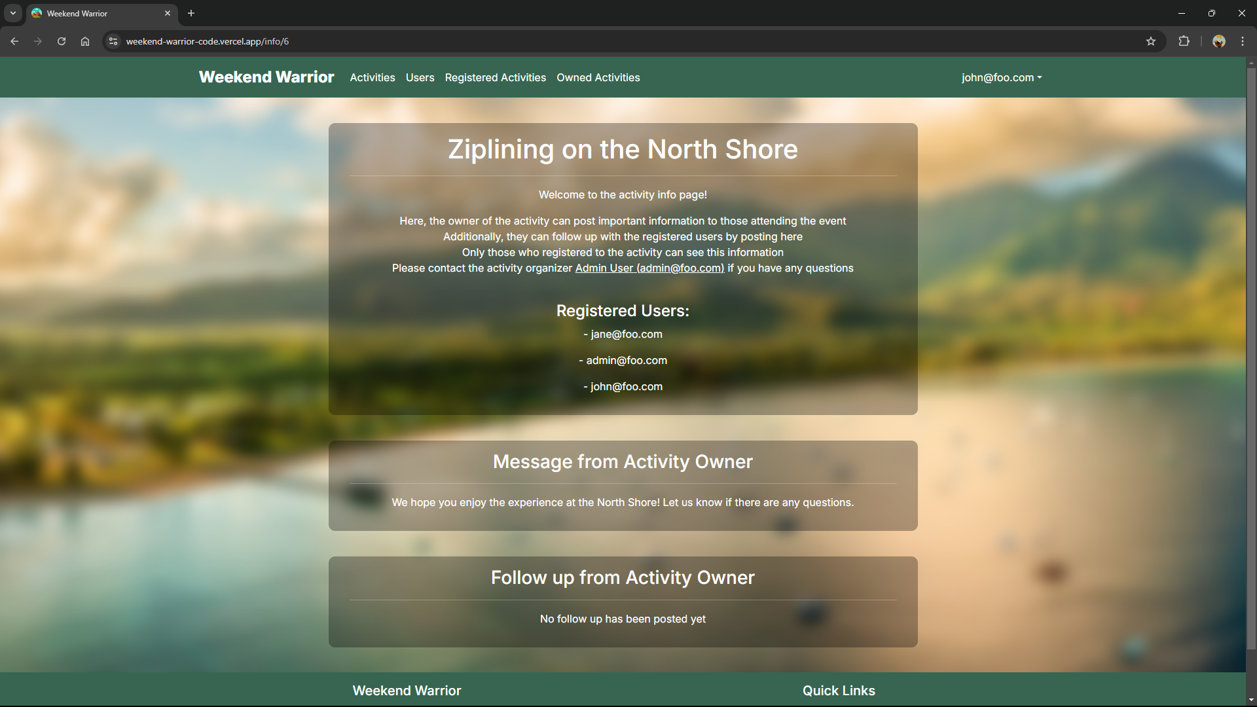The image size is (1257, 707).
Task: Expand the john@foo.com account dropdown
Action: tap(1001, 77)
